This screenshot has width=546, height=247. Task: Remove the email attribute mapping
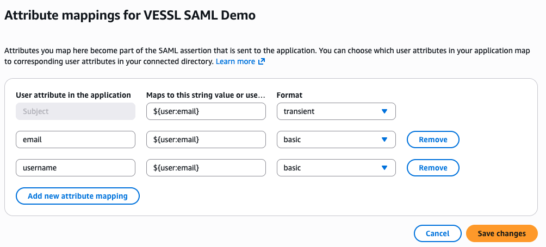click(x=433, y=140)
